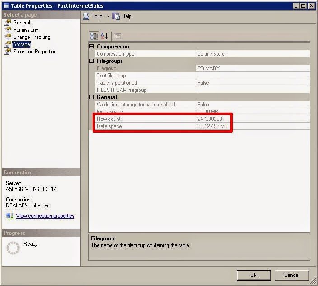Image resolution: width=318 pixels, height=286 pixels.
Task: Open the Change Tracking page
Action: click(32, 37)
